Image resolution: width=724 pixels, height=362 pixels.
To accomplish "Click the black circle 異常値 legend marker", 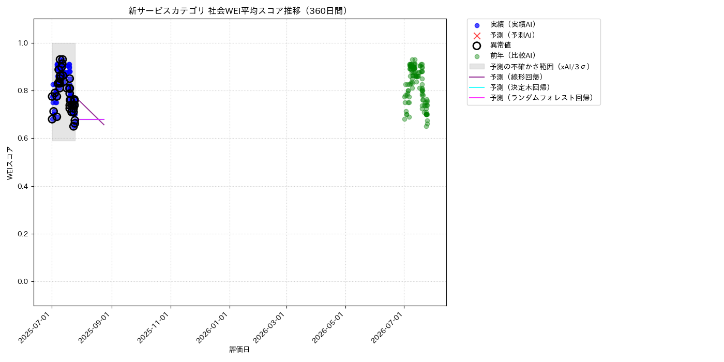I will click(477, 46).
